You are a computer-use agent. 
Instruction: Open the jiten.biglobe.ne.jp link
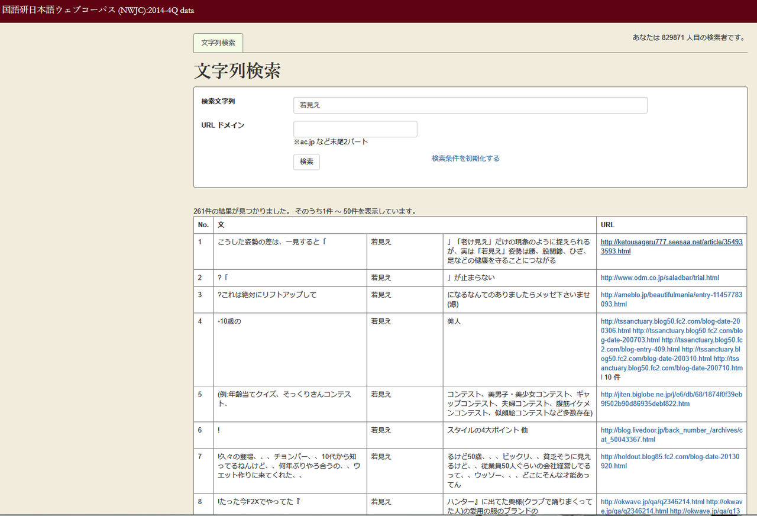[x=671, y=399]
